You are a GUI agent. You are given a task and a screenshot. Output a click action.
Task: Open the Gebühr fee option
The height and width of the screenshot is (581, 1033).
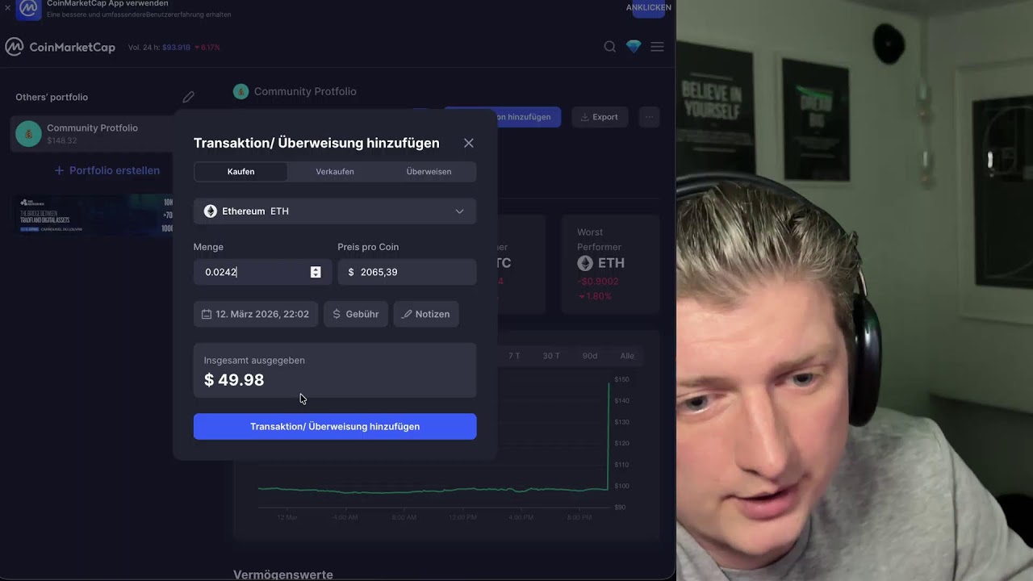click(356, 314)
